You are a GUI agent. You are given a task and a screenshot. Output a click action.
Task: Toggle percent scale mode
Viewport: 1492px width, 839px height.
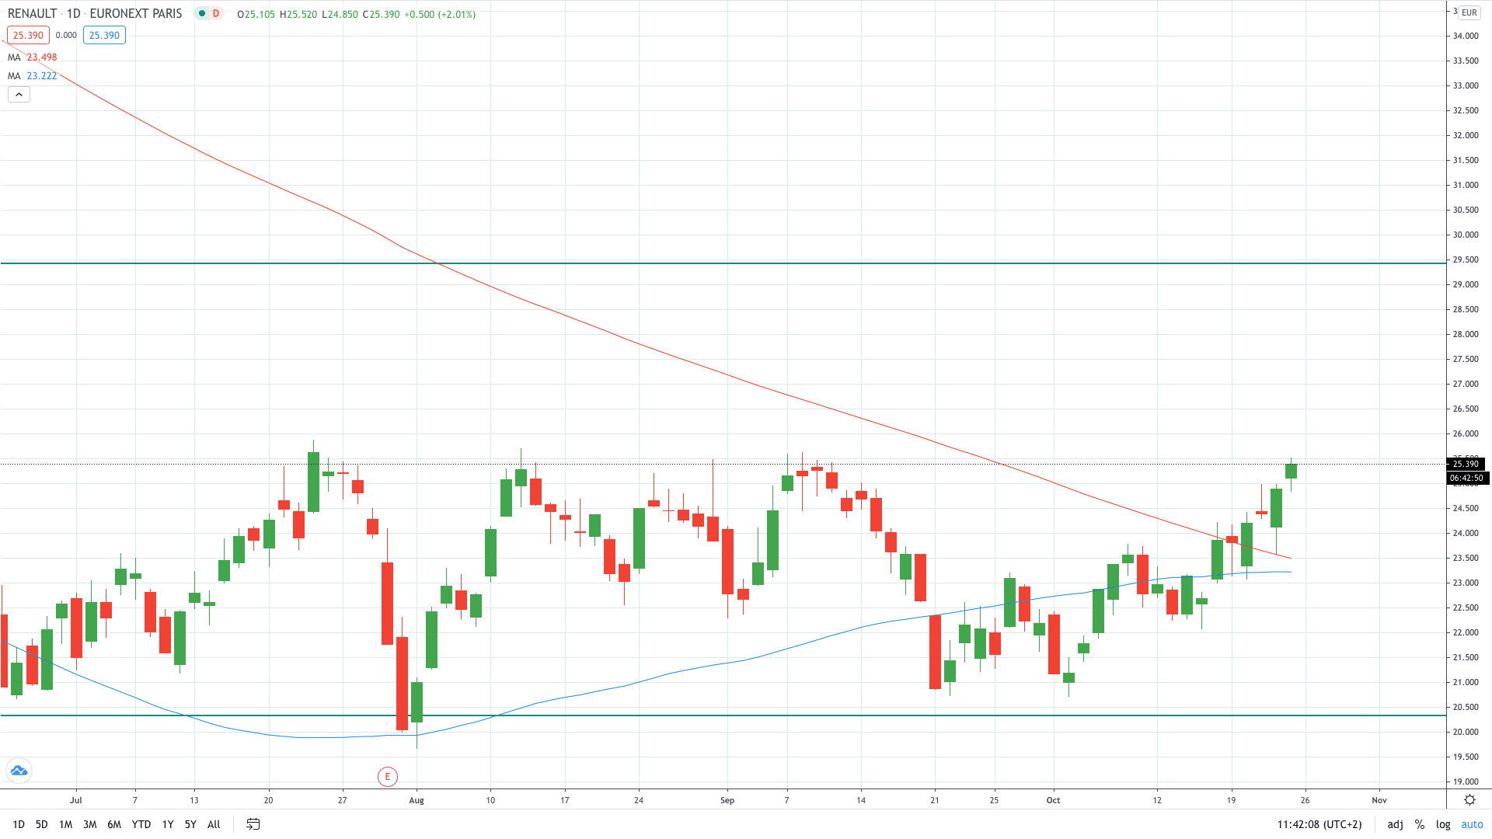point(1419,824)
